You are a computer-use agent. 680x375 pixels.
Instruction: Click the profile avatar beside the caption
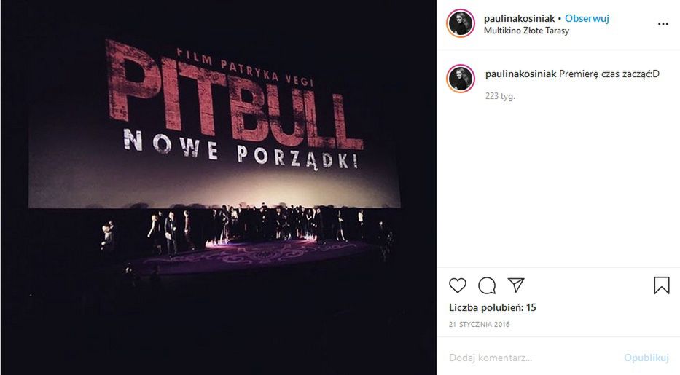click(461, 79)
